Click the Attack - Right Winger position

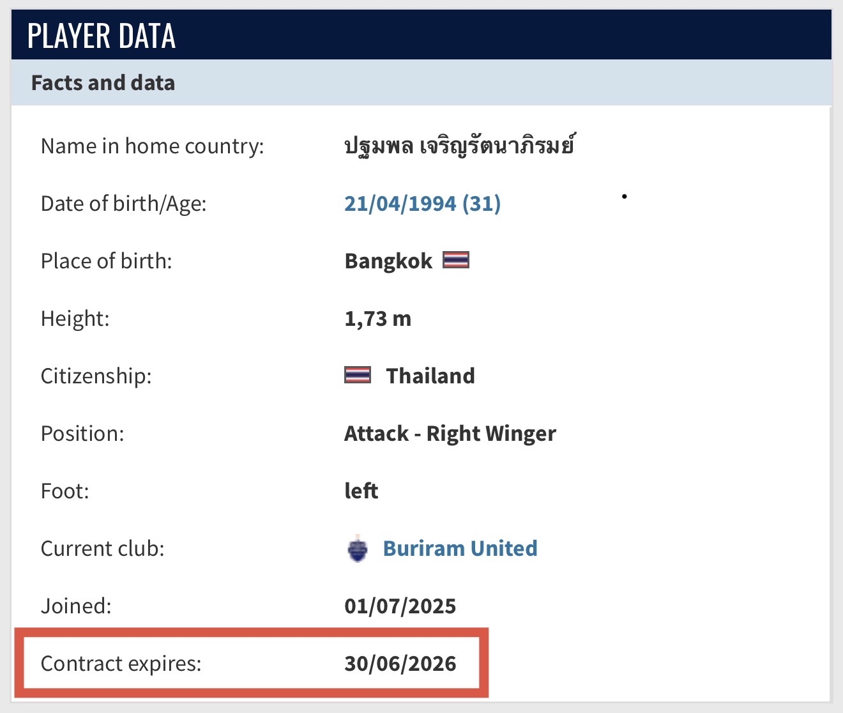(450, 434)
